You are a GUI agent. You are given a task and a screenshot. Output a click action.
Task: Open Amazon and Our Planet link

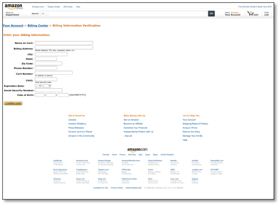pyautogui.click(x=80, y=131)
